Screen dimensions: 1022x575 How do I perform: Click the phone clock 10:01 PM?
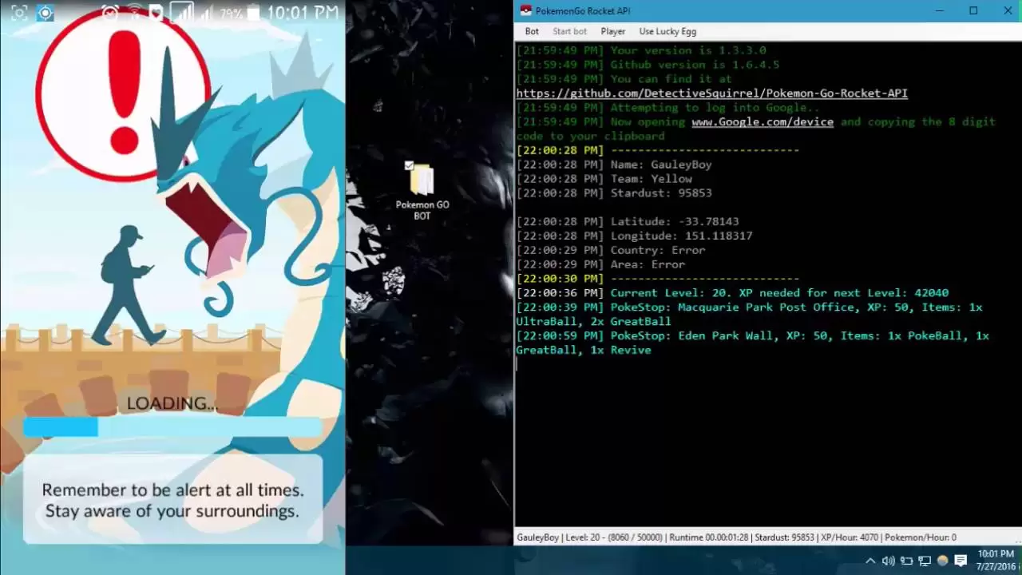click(302, 13)
